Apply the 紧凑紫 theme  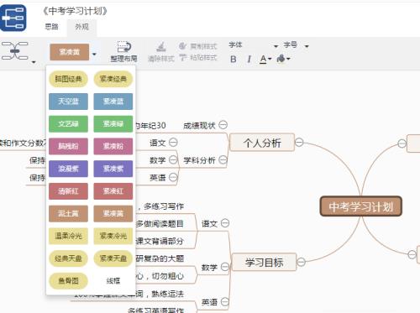[113, 169]
